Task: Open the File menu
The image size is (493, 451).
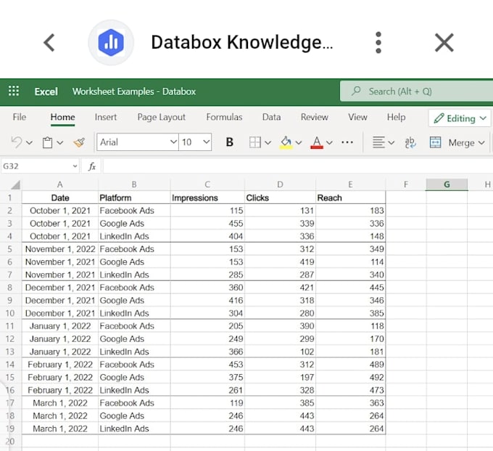Action: 19,117
